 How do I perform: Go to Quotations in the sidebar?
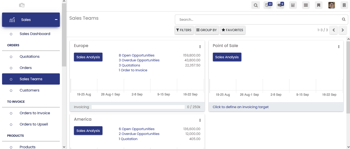click(x=30, y=56)
